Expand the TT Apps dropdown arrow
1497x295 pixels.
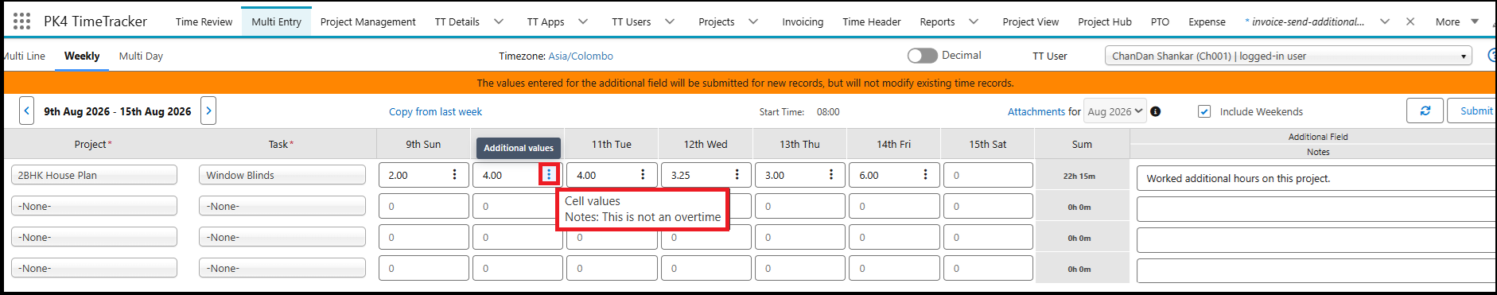tap(583, 21)
